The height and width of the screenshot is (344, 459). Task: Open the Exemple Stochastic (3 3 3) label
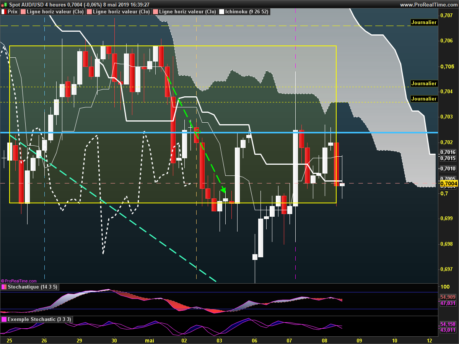tap(39, 320)
